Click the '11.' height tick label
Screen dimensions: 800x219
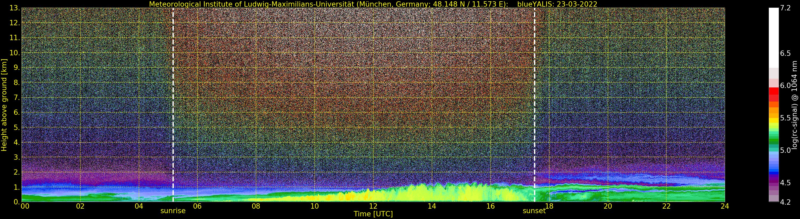[x=15, y=38]
